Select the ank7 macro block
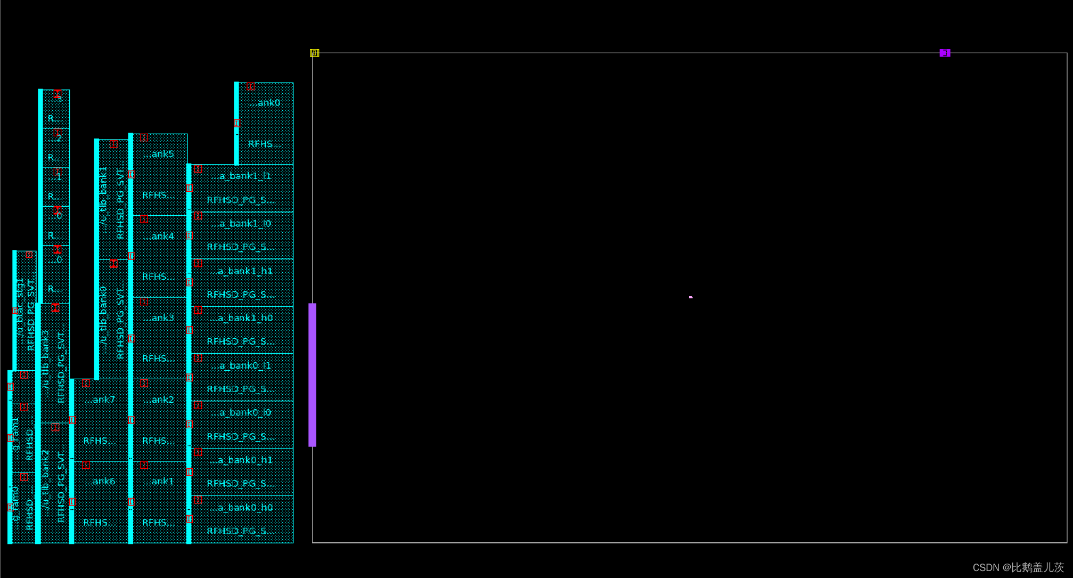 click(x=101, y=400)
